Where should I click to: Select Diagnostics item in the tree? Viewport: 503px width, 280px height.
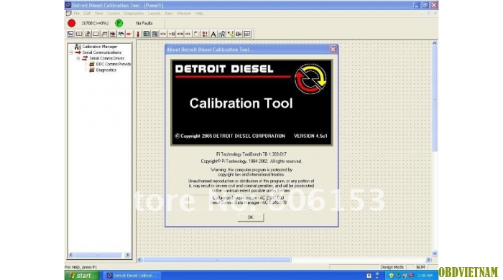pyautogui.click(x=106, y=70)
